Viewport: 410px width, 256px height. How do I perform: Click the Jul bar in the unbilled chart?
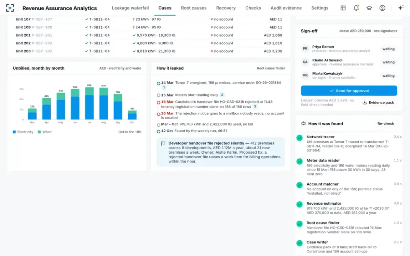[90, 103]
